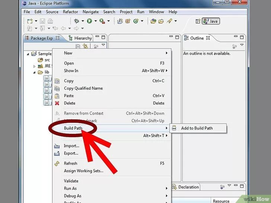Open the New wizard dropdown arrow
The image size is (271, 203).
point(36,21)
